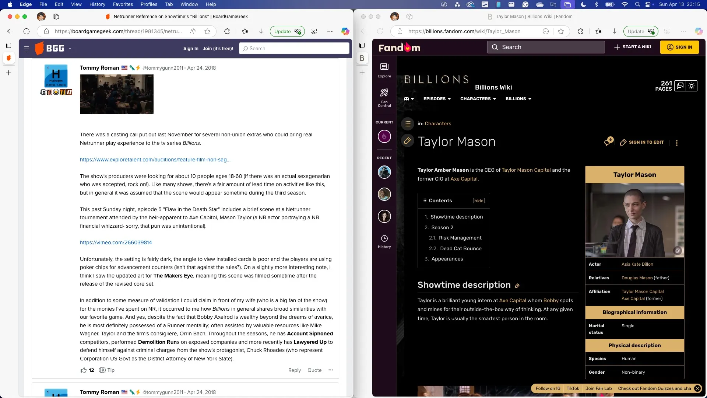Thumbs up Tommy Roman's forum post

84,370
